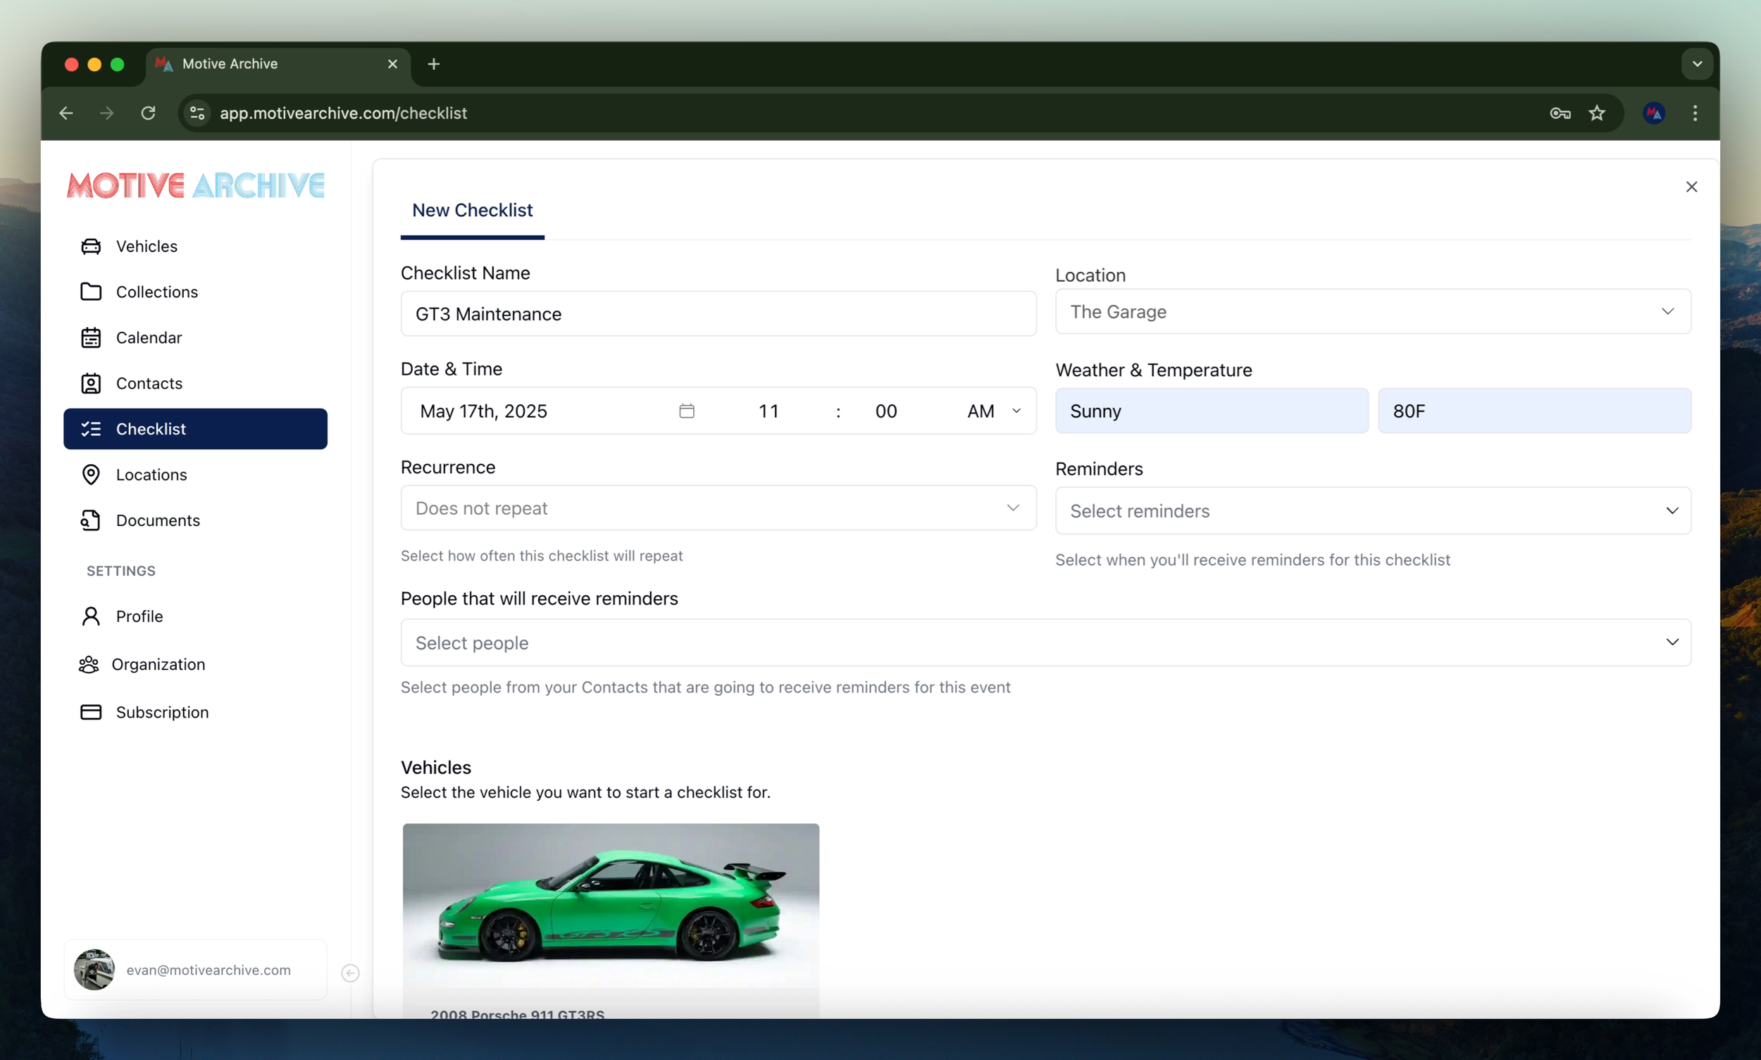Click the evan@motivearchive.com account button

195,969
